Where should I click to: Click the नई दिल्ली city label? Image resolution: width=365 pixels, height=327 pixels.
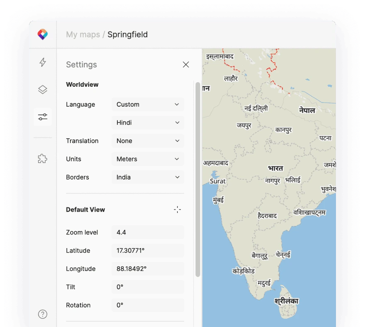(x=256, y=108)
